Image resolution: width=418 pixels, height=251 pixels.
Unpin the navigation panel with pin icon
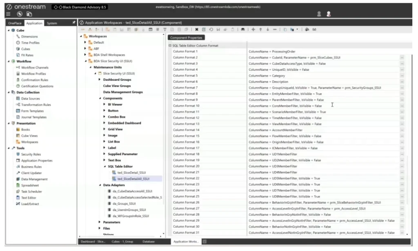(74, 23)
